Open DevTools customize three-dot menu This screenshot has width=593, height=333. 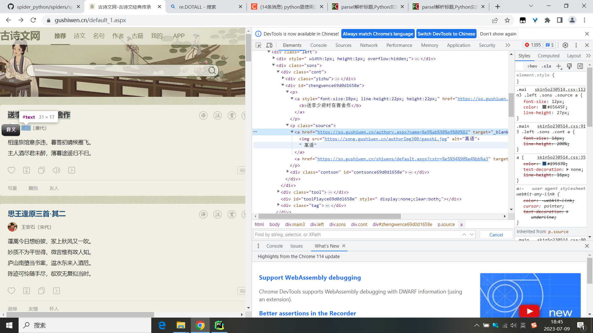click(x=576, y=45)
